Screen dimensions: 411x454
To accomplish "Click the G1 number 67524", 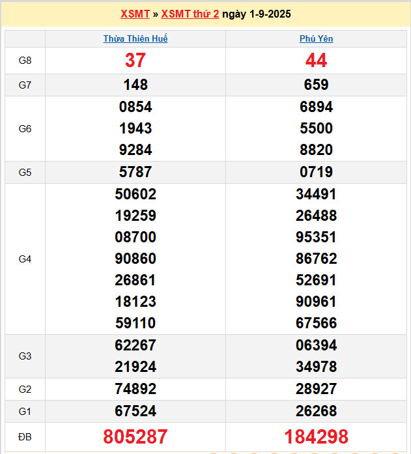I will click(135, 411).
